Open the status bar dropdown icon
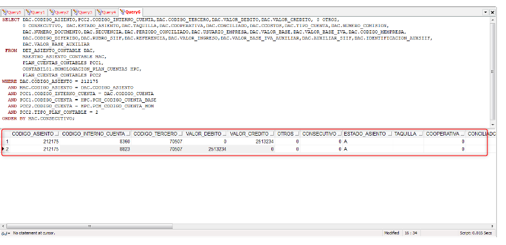Viewport: 506px width, 245px height. point(6,233)
